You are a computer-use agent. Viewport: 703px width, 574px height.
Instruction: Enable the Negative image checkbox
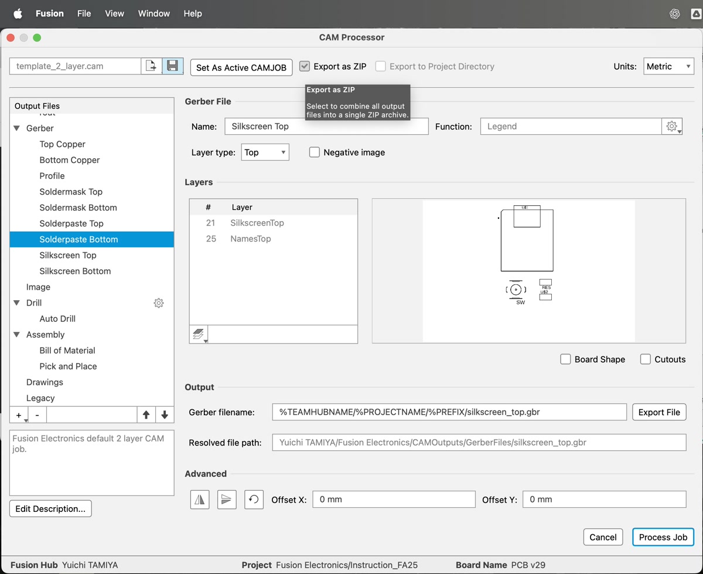coord(315,152)
